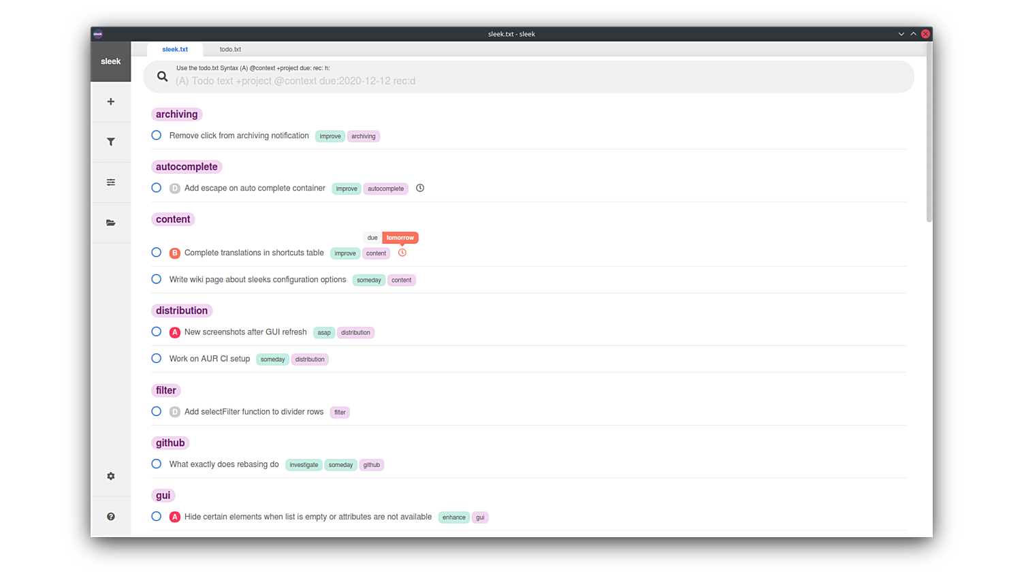Click text Write wiki page about sleeks configuration options
The height and width of the screenshot is (576, 1024).
click(257, 279)
